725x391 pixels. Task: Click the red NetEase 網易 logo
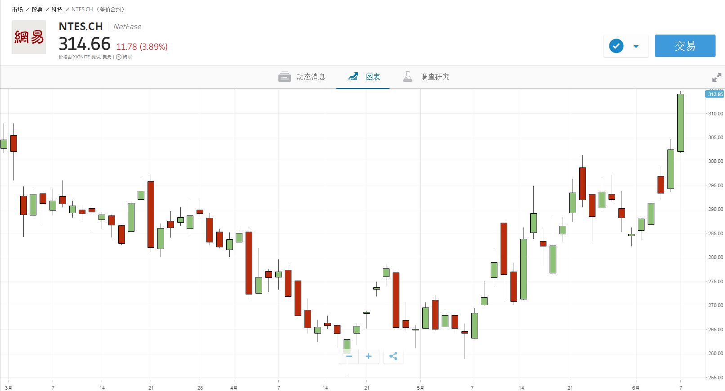[x=29, y=37]
